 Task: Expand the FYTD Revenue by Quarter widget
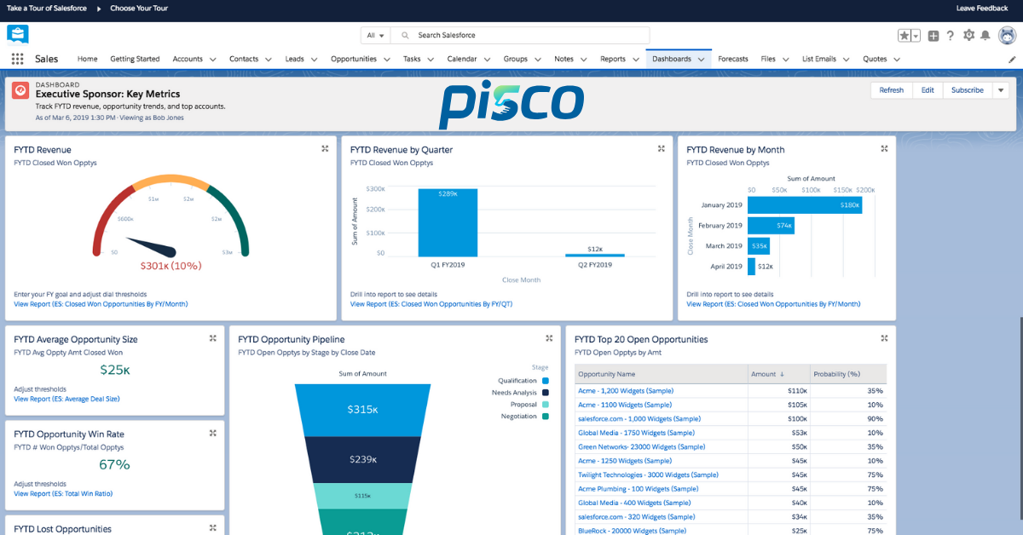point(661,148)
